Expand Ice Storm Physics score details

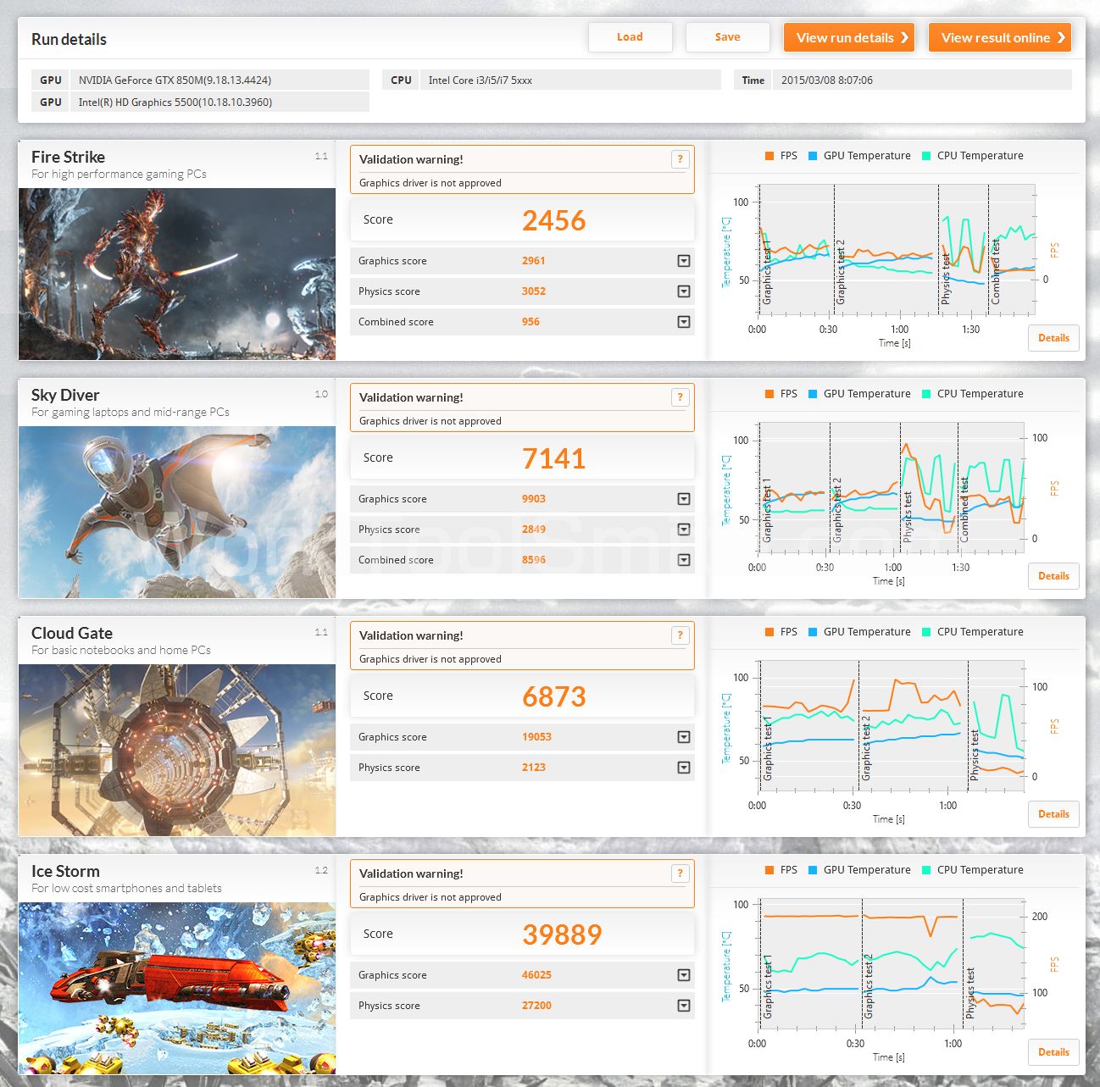684,1006
